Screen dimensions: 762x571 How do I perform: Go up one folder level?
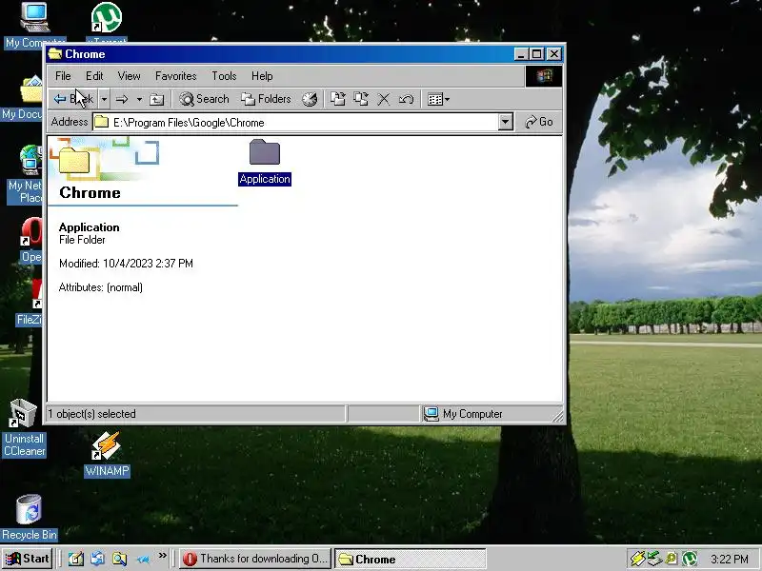click(x=156, y=99)
